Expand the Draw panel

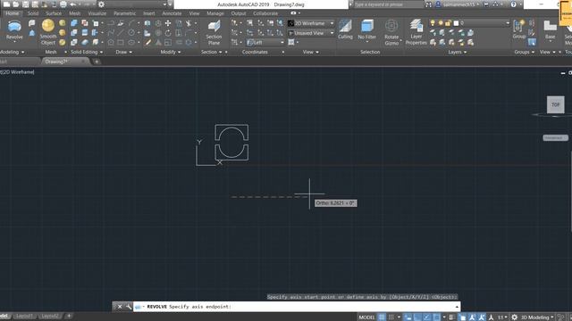123,52
